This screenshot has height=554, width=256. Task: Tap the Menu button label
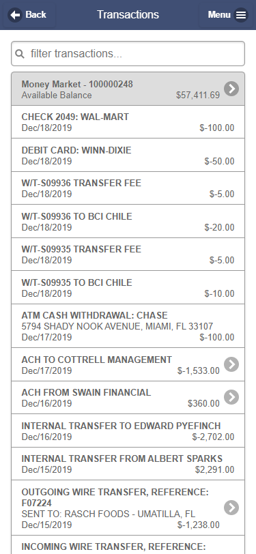click(x=219, y=15)
